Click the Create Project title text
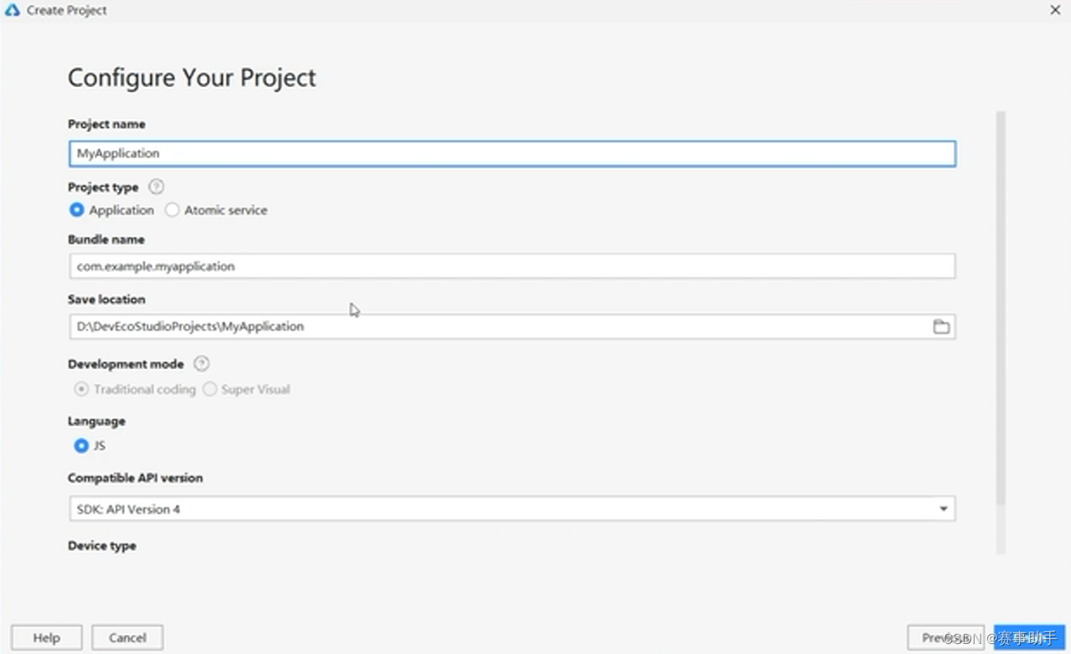This screenshot has width=1071, height=654. 67,11
